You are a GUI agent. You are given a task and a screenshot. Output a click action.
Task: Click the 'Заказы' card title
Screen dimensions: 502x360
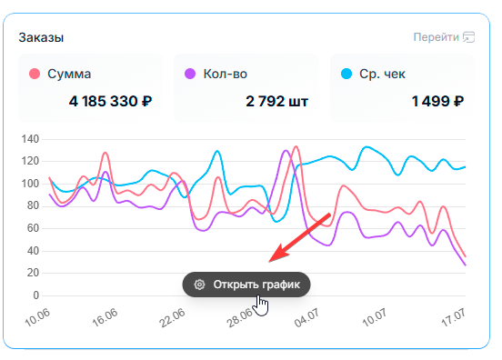pos(41,37)
